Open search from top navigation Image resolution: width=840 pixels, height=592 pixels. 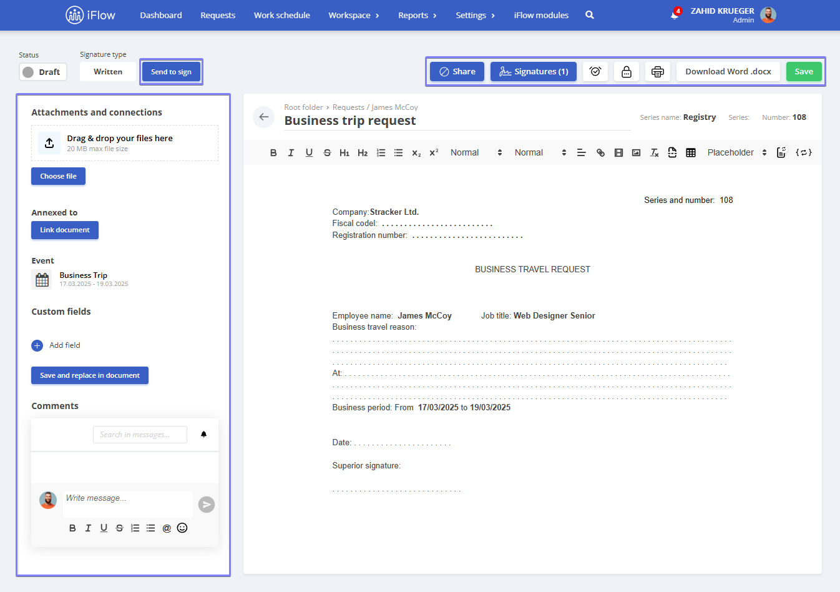(x=590, y=15)
